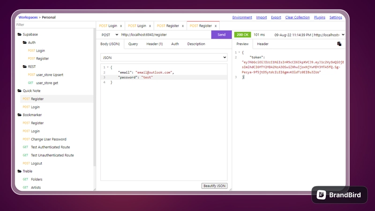Collapse the Auth folder icon
Screen dimensions: 375x211
(25, 42)
